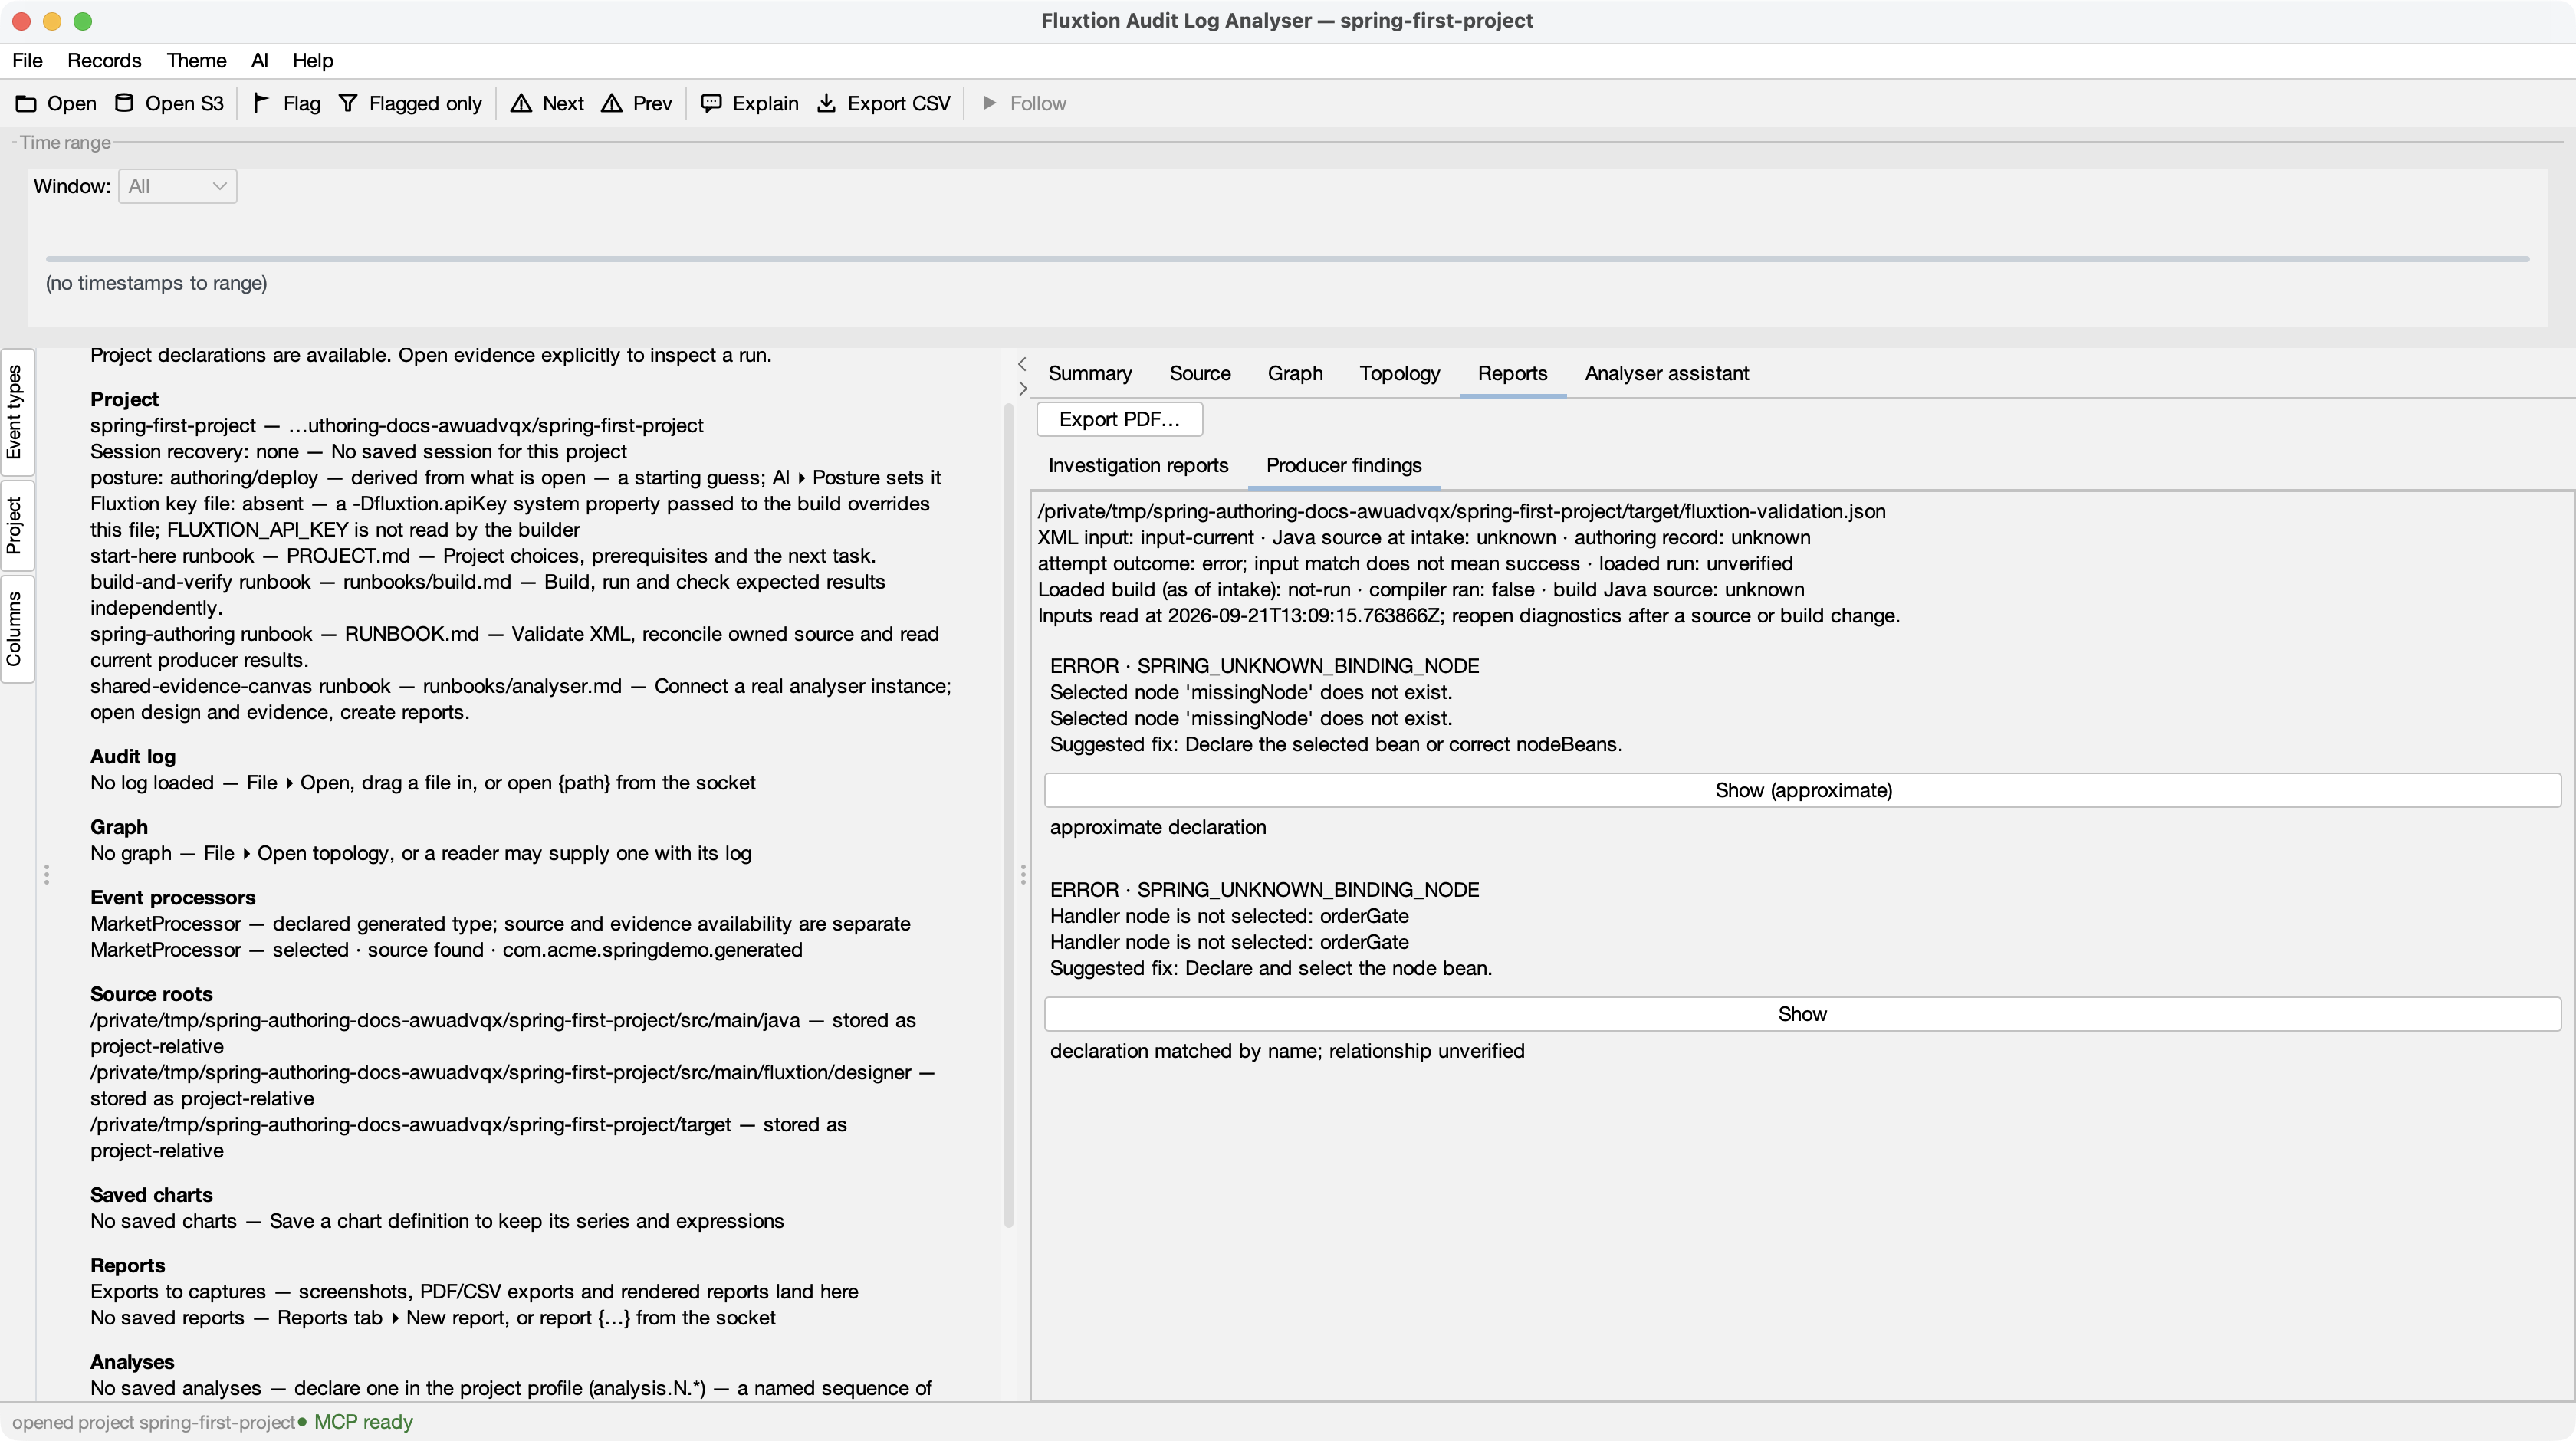Viewport: 2576px width, 1441px height.
Task: Click the 'Saved charts' heading
Action: click(151, 1195)
